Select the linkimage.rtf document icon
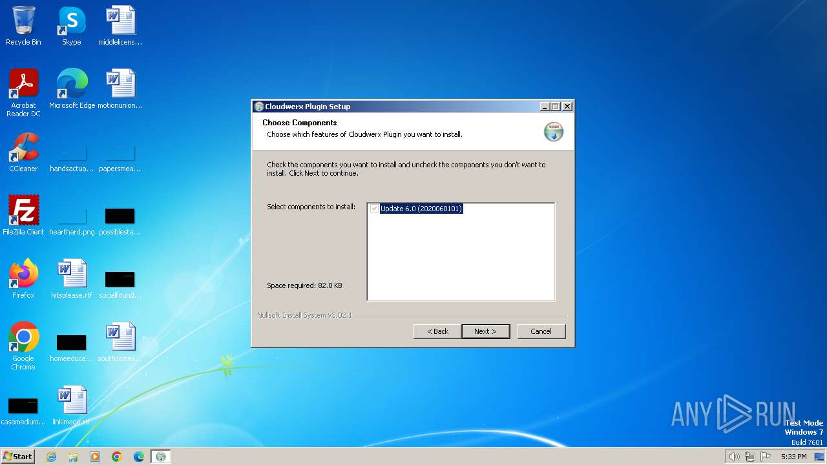Image resolution: width=827 pixels, height=465 pixels. (x=72, y=406)
